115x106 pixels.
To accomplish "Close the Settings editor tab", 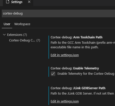I will click(29, 2).
